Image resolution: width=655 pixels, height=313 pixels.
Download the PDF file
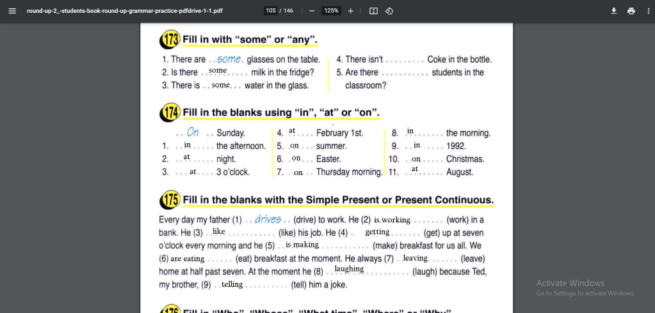(x=613, y=11)
